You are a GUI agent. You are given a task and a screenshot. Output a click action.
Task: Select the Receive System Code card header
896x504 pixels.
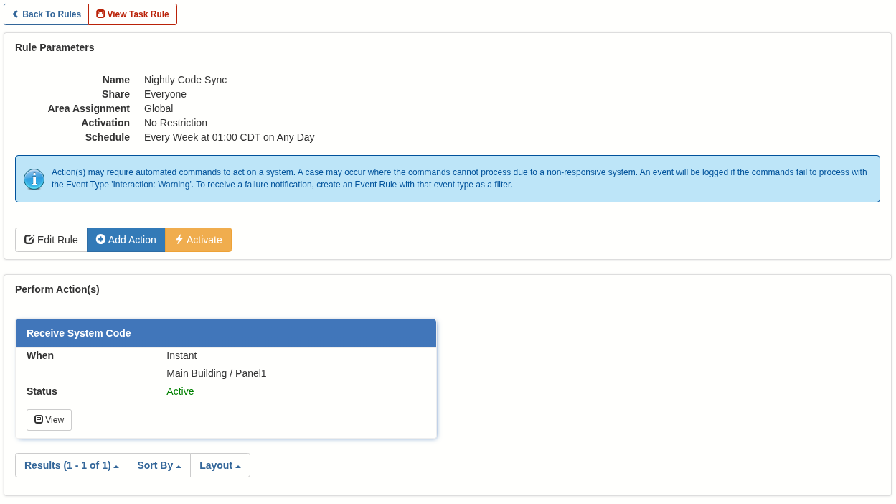pyautogui.click(x=225, y=333)
